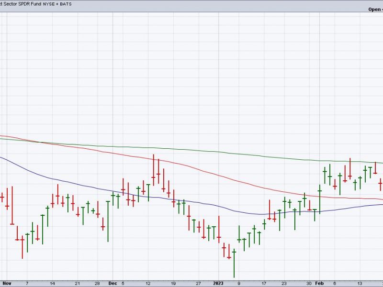Click the '30' date label before Feb
The image size is (383, 287).
pos(309,283)
